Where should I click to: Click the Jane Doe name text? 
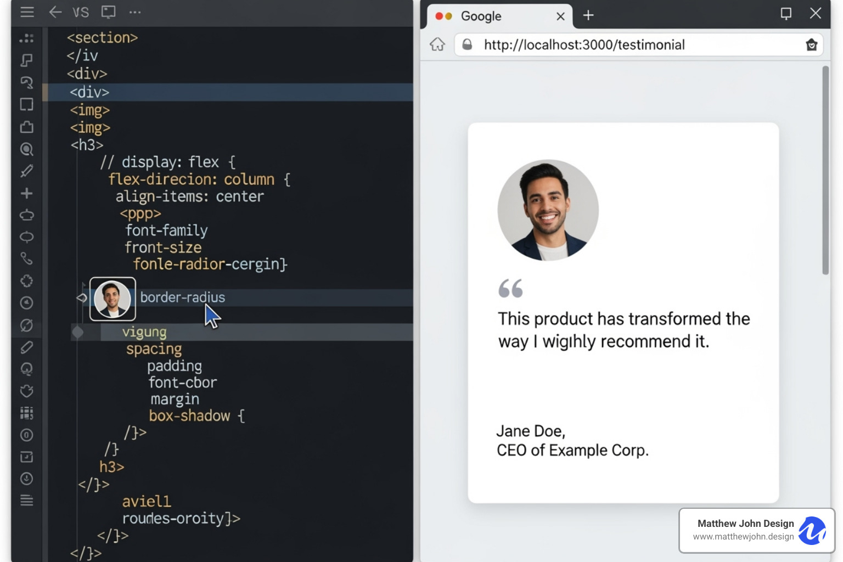coord(531,431)
